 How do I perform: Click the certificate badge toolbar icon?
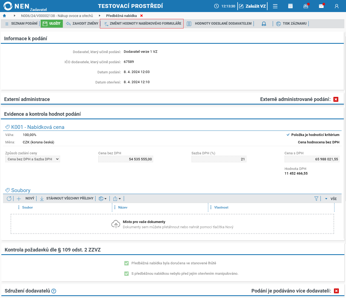point(264,24)
